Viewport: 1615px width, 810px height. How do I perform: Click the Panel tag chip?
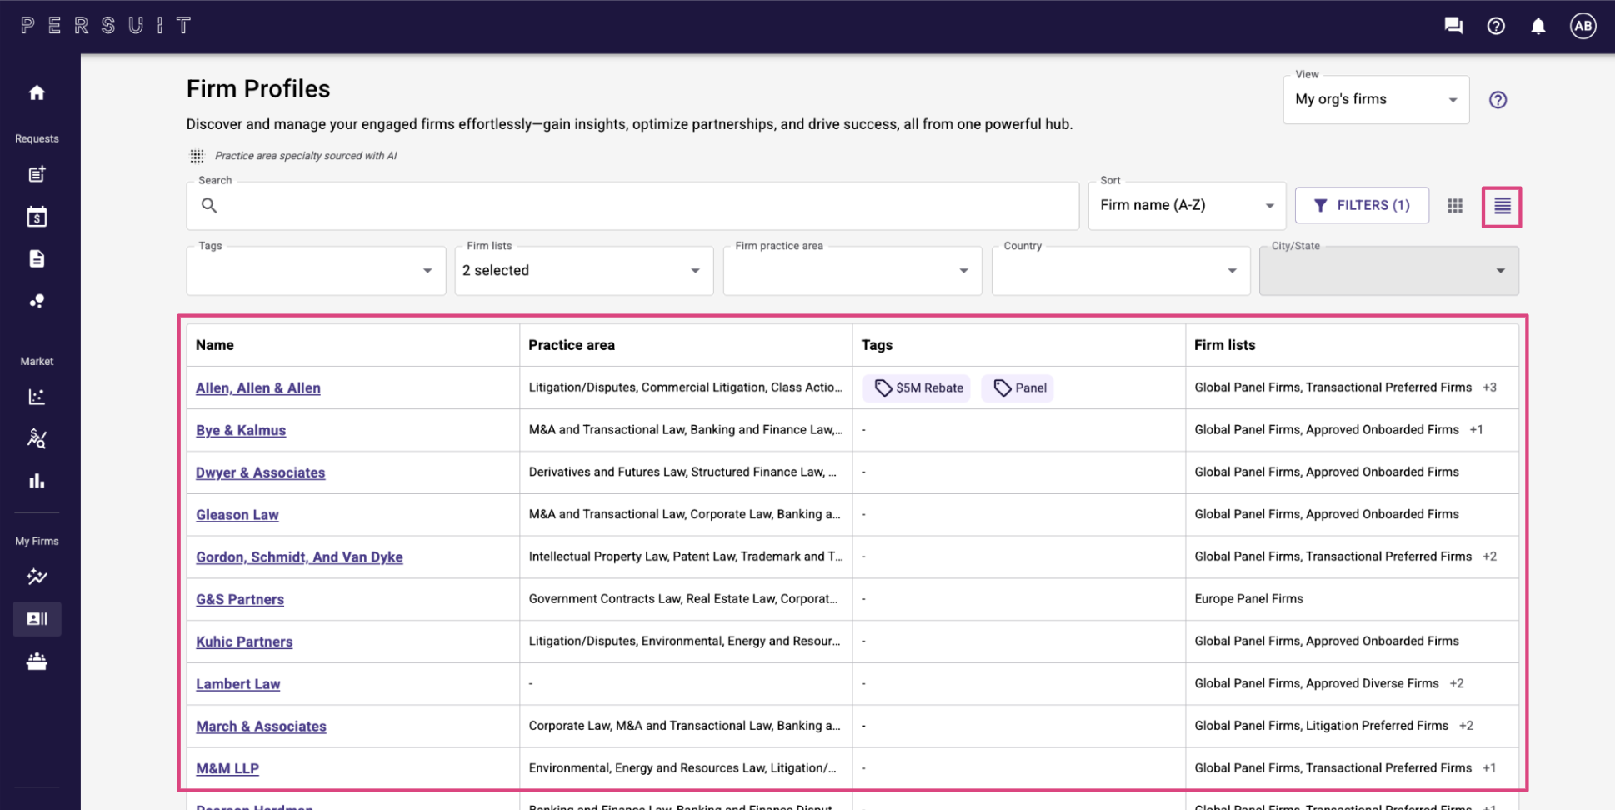(x=1017, y=387)
